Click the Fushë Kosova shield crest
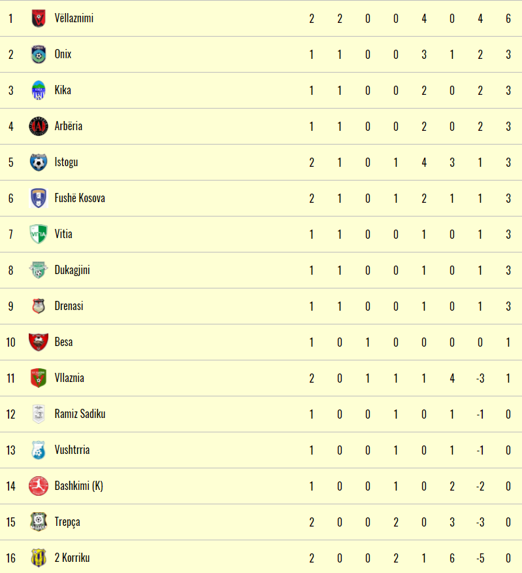This screenshot has width=522, height=573. coord(39,198)
